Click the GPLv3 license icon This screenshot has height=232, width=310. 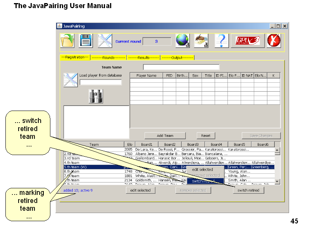[x=245, y=41]
